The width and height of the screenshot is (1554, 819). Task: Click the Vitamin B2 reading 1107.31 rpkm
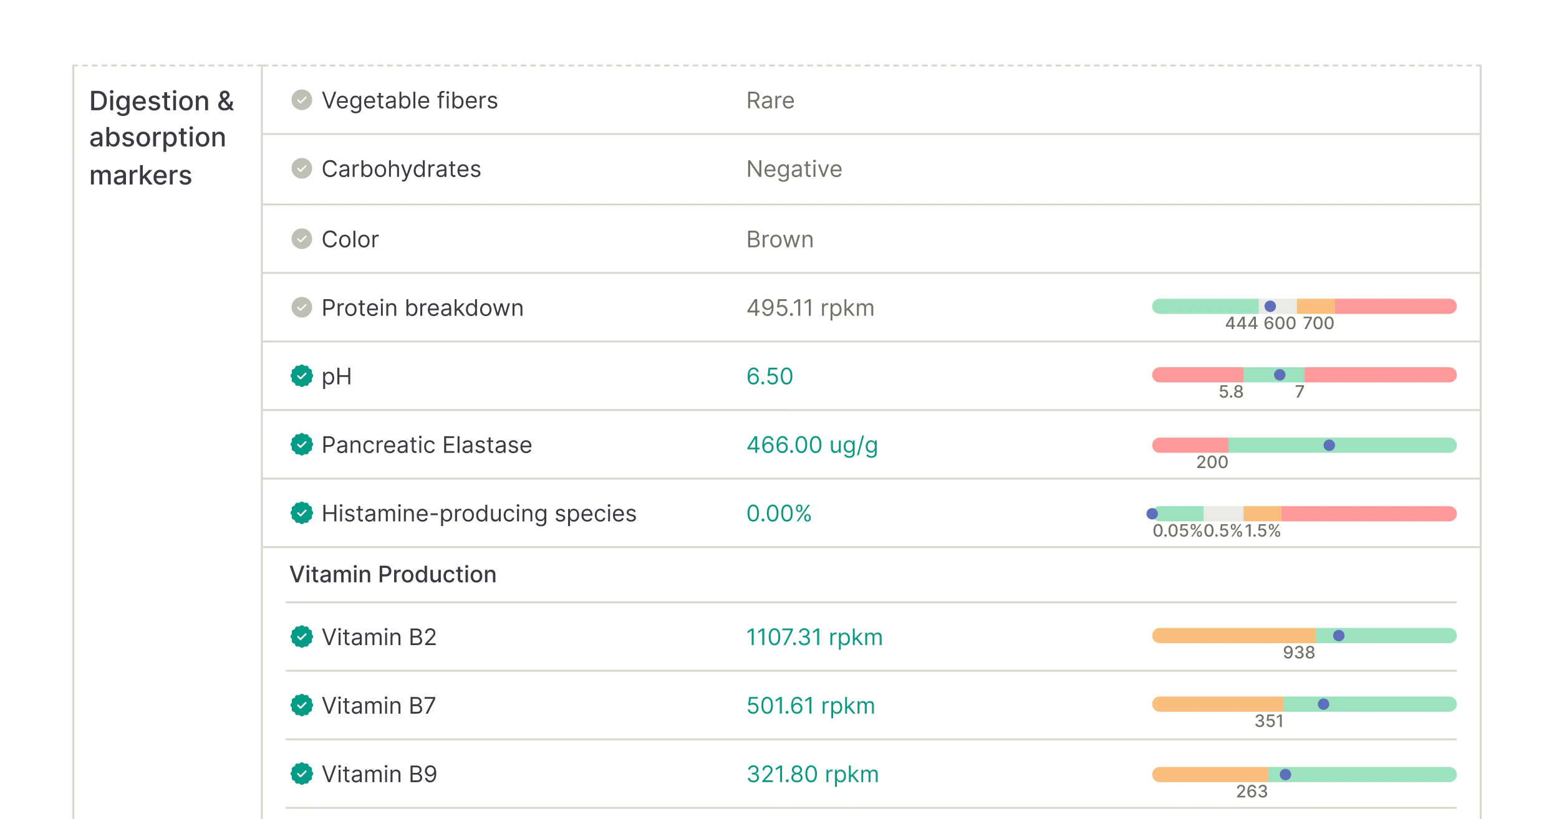tap(814, 637)
